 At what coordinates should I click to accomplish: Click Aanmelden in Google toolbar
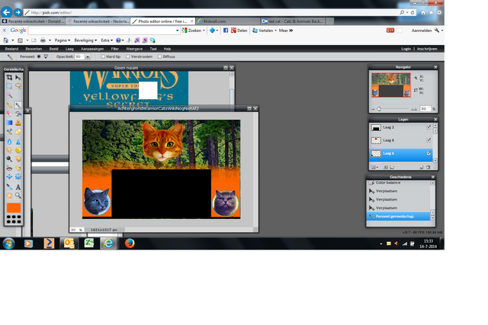422,31
